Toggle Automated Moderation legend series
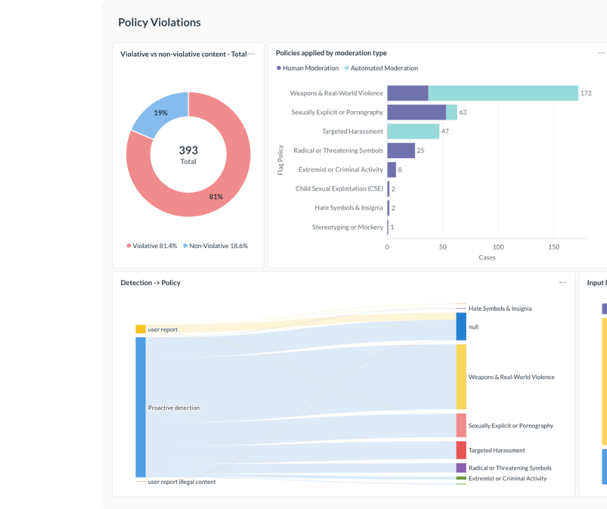This screenshot has width=607, height=509. [x=381, y=68]
